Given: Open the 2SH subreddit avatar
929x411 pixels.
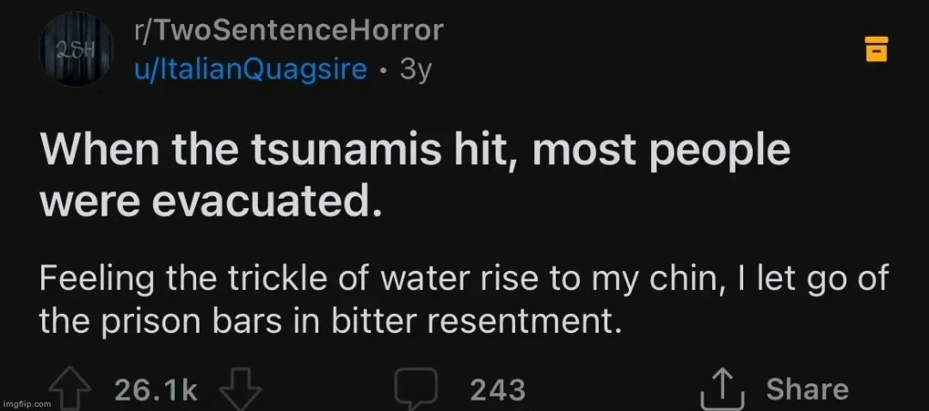Looking at the screenshot, I should pos(77,50).
